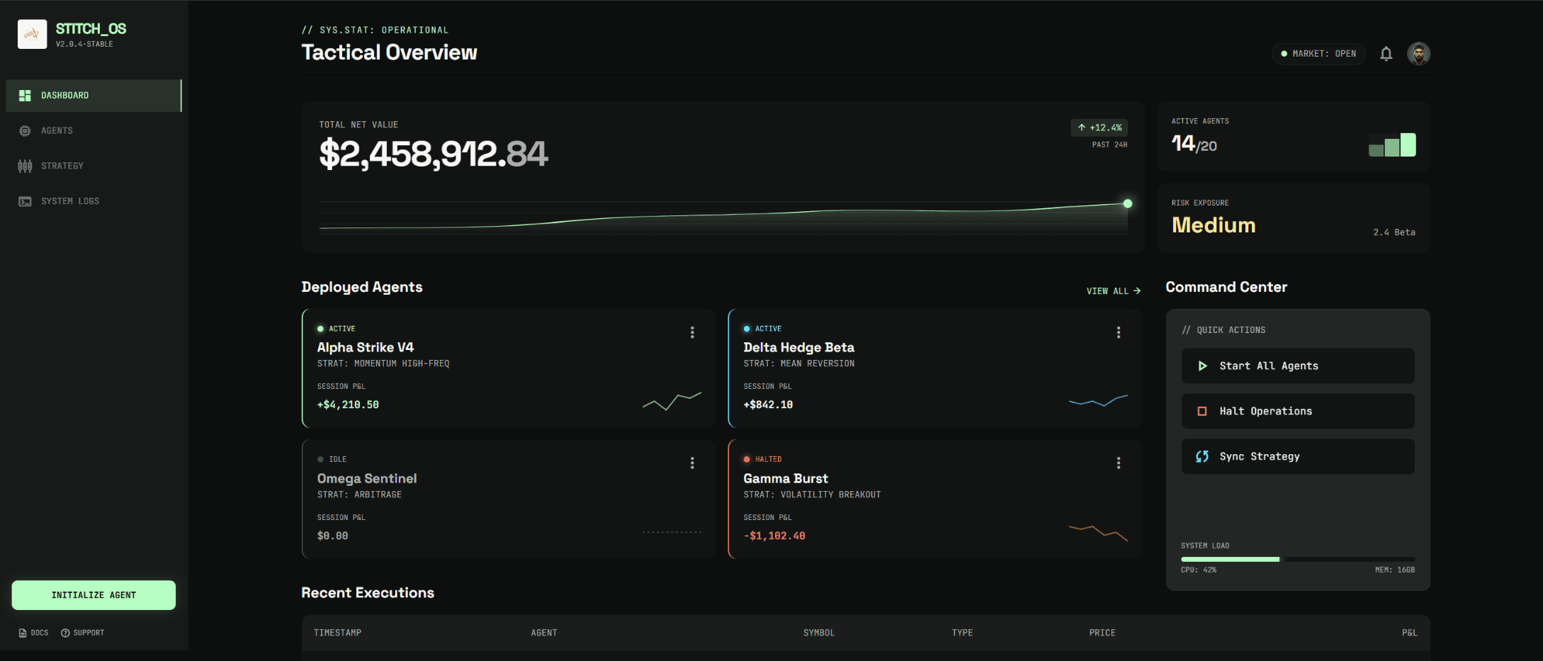Image resolution: width=1543 pixels, height=661 pixels.
Task: Expand Gamma Burst three-dot menu
Action: pyautogui.click(x=1119, y=463)
